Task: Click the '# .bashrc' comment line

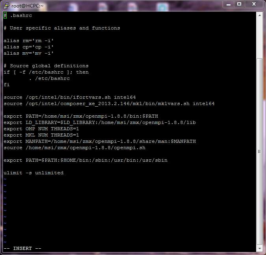Action: click(x=18, y=16)
